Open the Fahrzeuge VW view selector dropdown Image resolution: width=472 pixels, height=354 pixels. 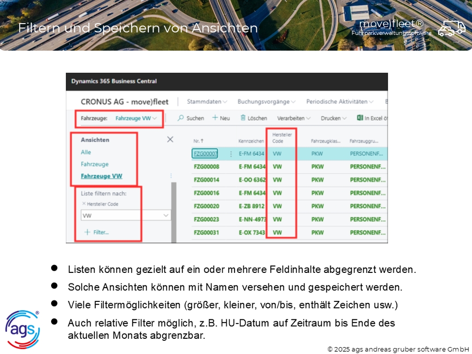(x=136, y=118)
